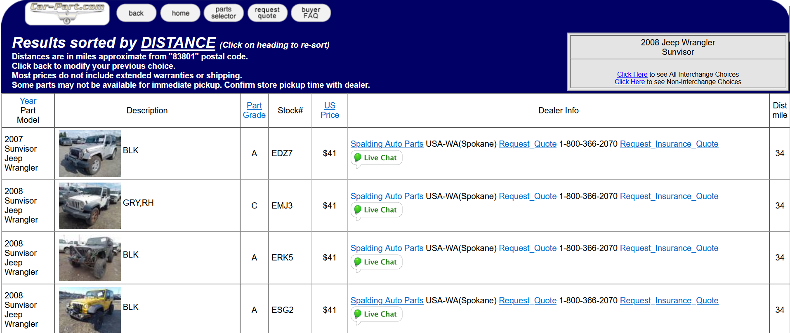Screen dimensions: 790x333
Task: Open the buyer FAQ
Action: click(x=311, y=13)
